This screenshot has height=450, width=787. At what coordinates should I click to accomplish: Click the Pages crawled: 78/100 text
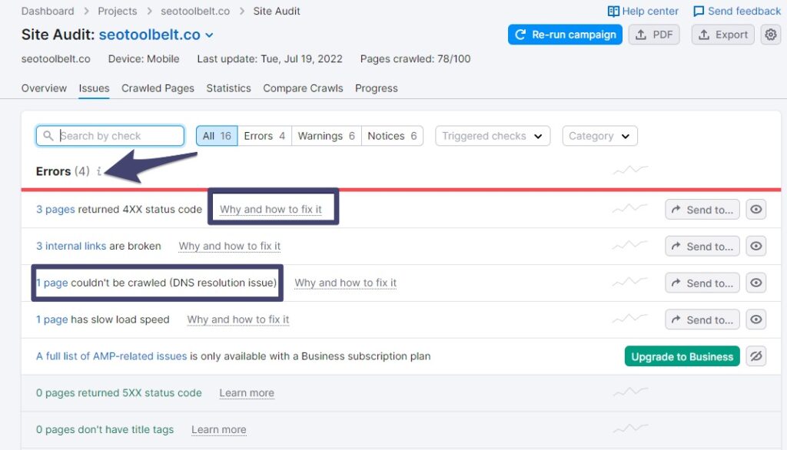click(416, 58)
